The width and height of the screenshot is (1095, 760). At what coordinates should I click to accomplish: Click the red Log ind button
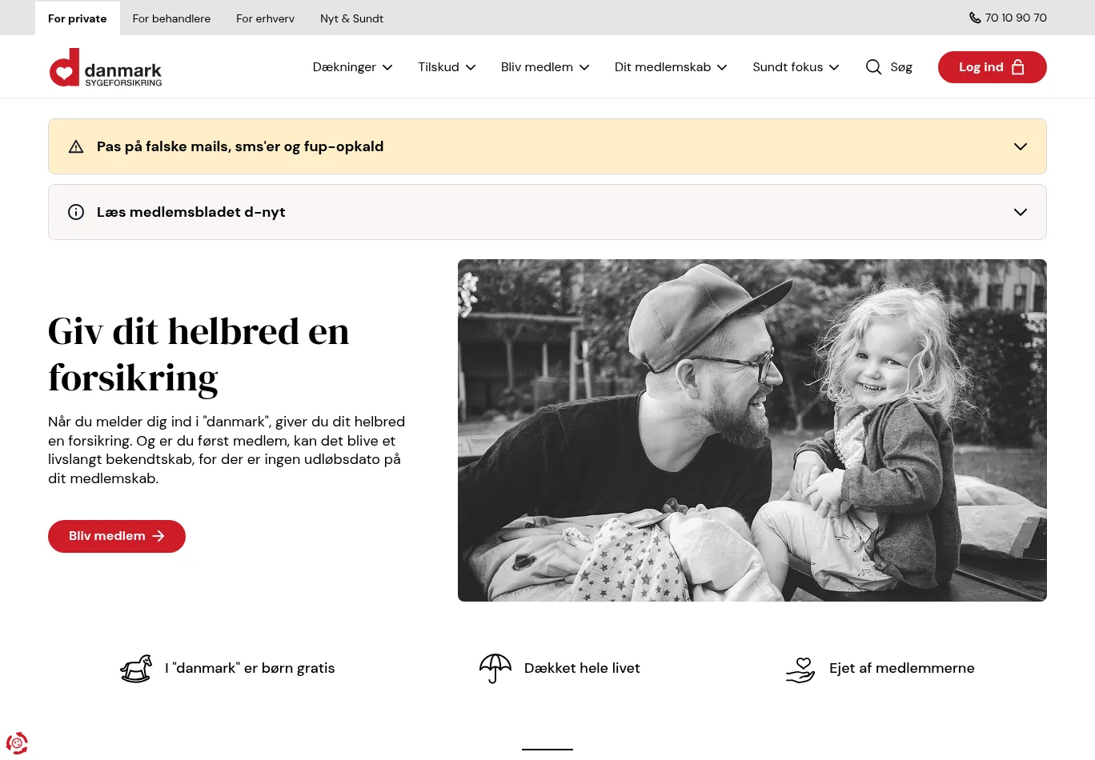(x=992, y=67)
